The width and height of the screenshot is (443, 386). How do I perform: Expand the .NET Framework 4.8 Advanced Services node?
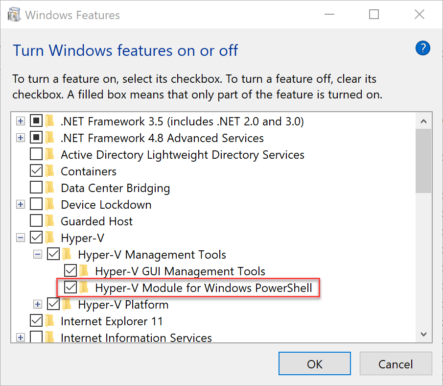coord(20,138)
